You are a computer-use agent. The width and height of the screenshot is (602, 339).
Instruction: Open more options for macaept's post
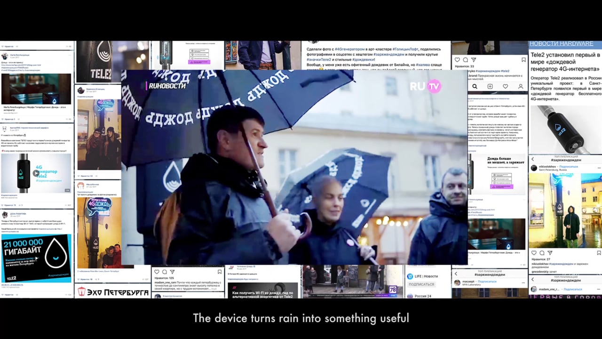coord(523,282)
